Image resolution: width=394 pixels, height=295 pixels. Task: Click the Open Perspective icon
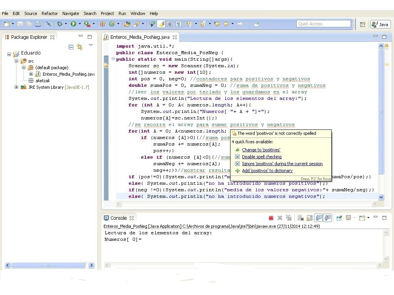coord(362,24)
